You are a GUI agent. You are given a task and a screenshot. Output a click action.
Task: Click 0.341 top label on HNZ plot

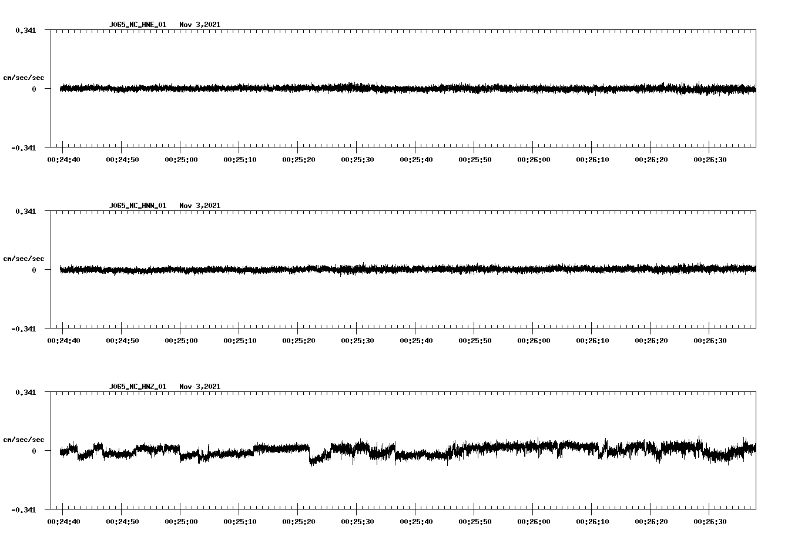[25, 392]
